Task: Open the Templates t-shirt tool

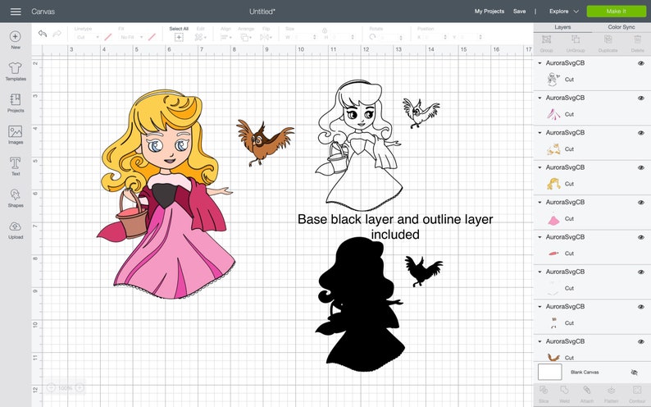Action: tap(16, 67)
